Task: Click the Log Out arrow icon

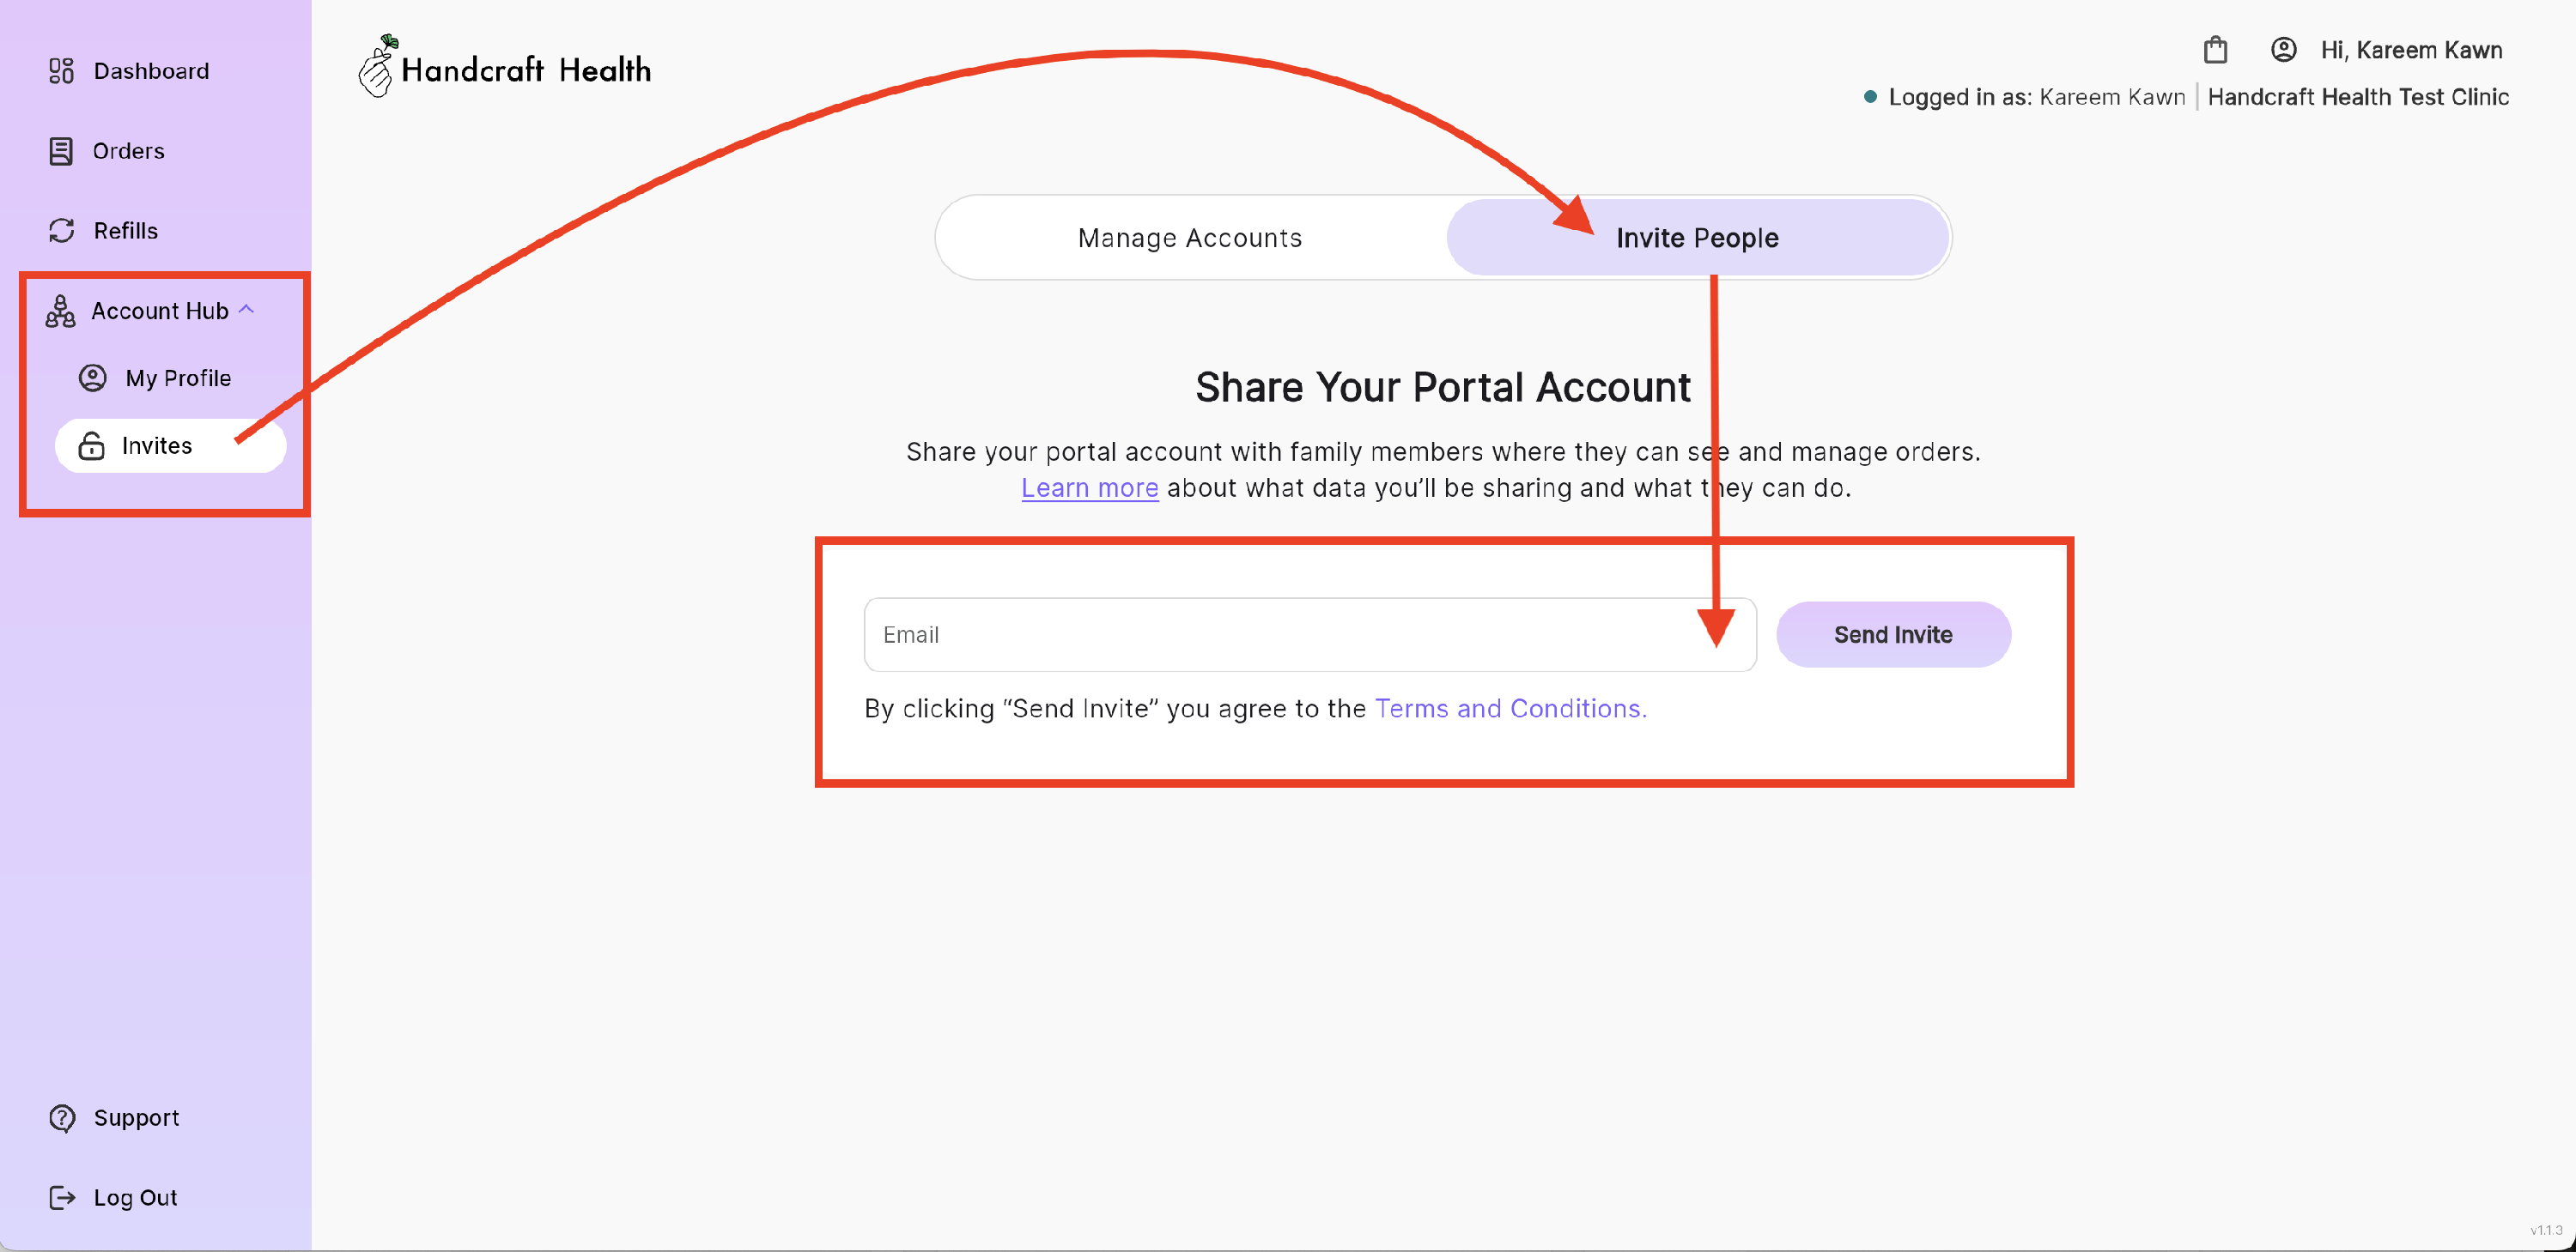Action: pyautogui.click(x=62, y=1198)
